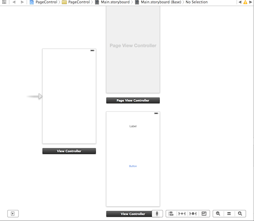Show the document outline panel
Viewport: 254px width, 221px height.
click(13, 213)
